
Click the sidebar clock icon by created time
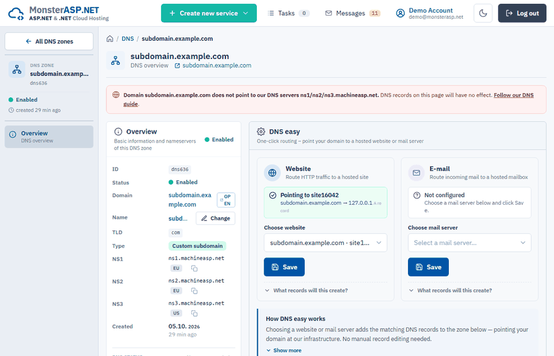[11, 111]
